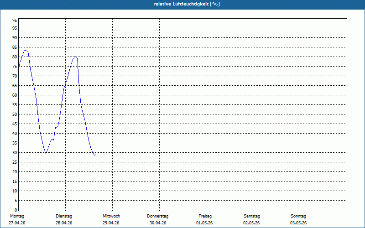Click the date '02.05.26'
The width and height of the screenshot is (365, 228).
(x=251, y=223)
